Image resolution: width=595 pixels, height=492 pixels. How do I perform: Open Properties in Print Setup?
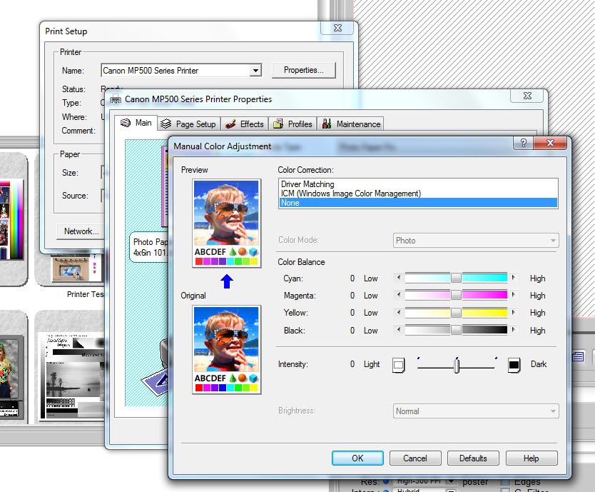click(304, 70)
